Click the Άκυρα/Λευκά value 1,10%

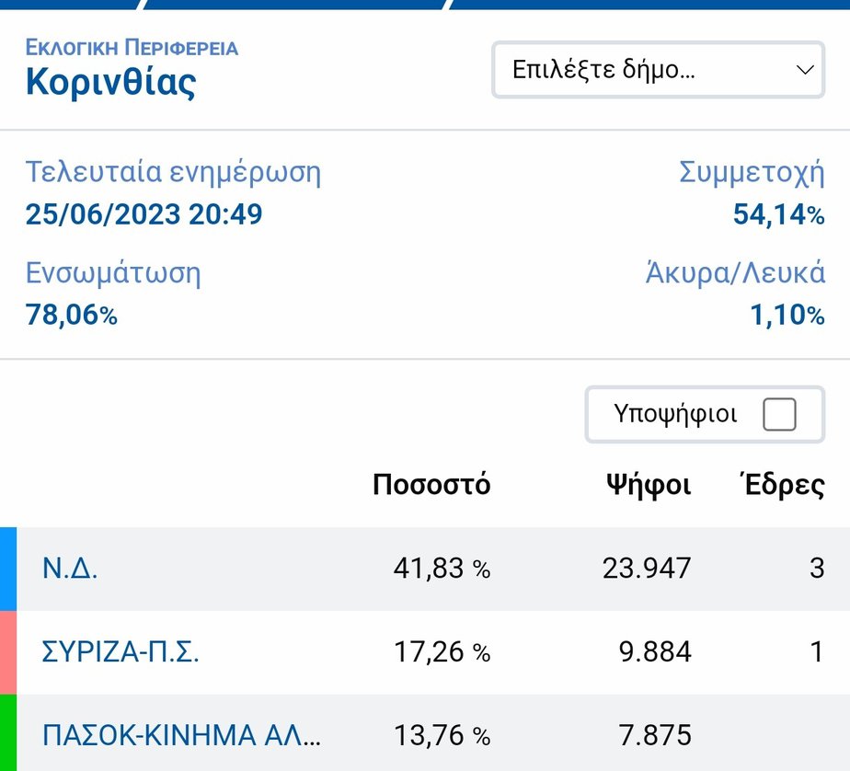(x=787, y=316)
